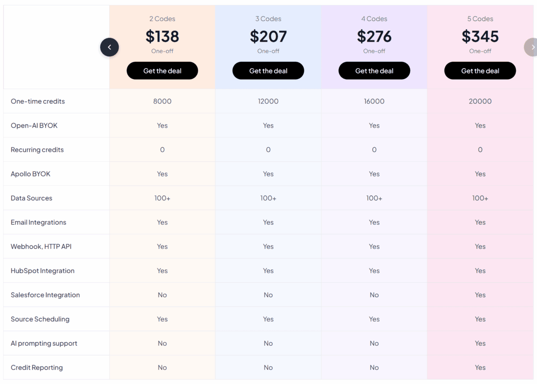Click the "2 Codes" column heading
This screenshot has height=386, width=537.
[x=162, y=19]
